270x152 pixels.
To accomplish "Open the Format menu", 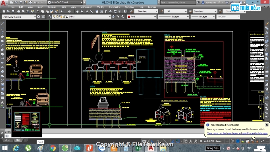I will pyautogui.click(x=52, y=7).
